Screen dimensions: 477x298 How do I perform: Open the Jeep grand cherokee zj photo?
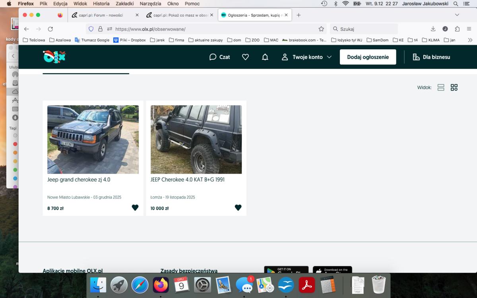93,139
